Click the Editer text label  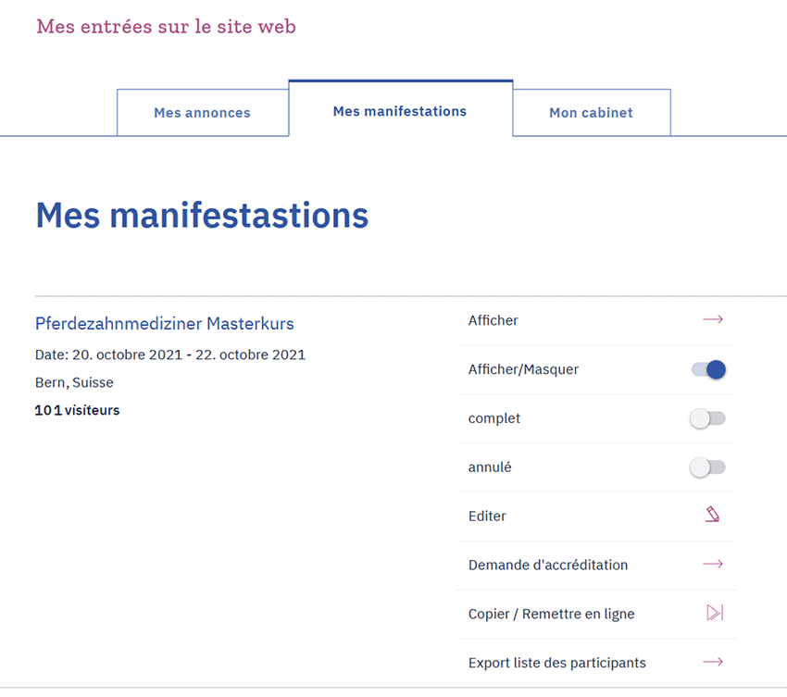click(487, 517)
